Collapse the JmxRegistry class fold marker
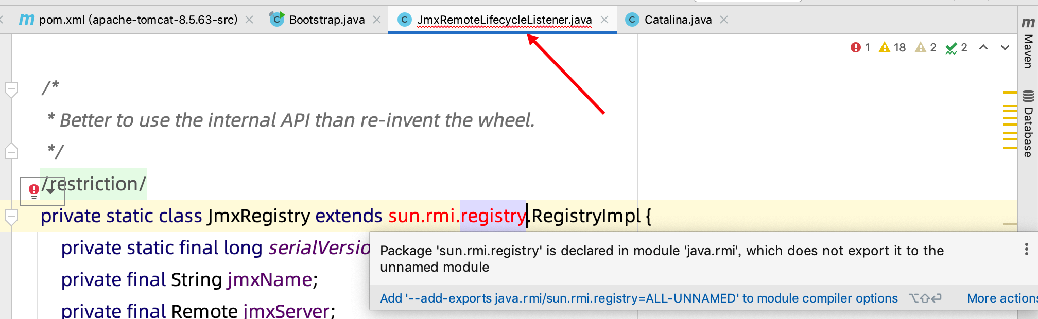Screen dimensions: 1038x319 (x=11, y=216)
